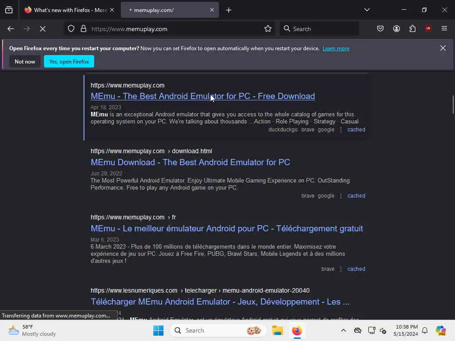Open MEmu Le meilleur émulateur Android result
Image resolution: width=455 pixels, height=341 pixels.
pos(227,228)
